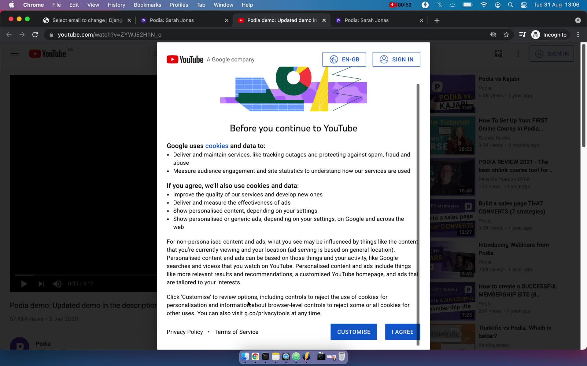
Task: Click the YouTube home icon
Action: [x=48, y=54]
